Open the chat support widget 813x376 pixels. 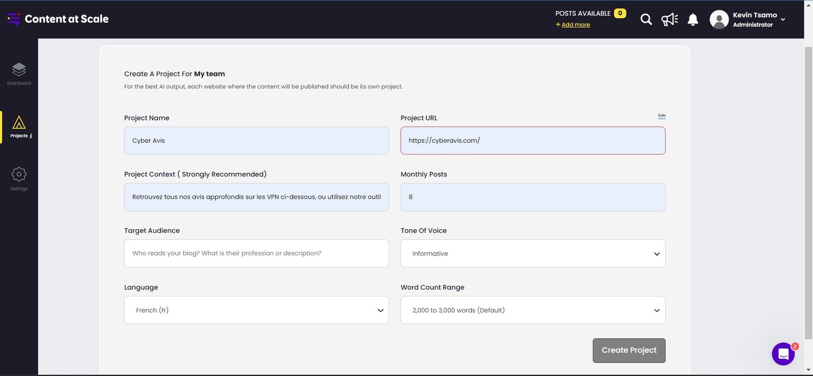pyautogui.click(x=783, y=354)
